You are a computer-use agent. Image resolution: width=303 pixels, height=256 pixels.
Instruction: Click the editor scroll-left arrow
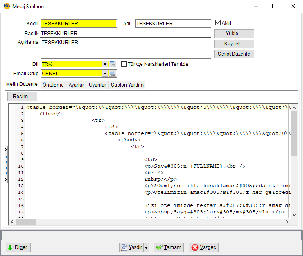(x=12, y=222)
